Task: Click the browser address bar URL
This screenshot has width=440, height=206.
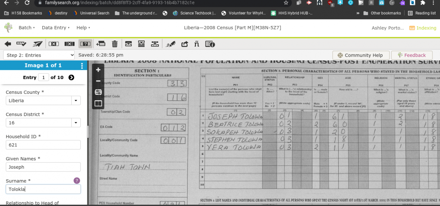Action: [x=120, y=3]
